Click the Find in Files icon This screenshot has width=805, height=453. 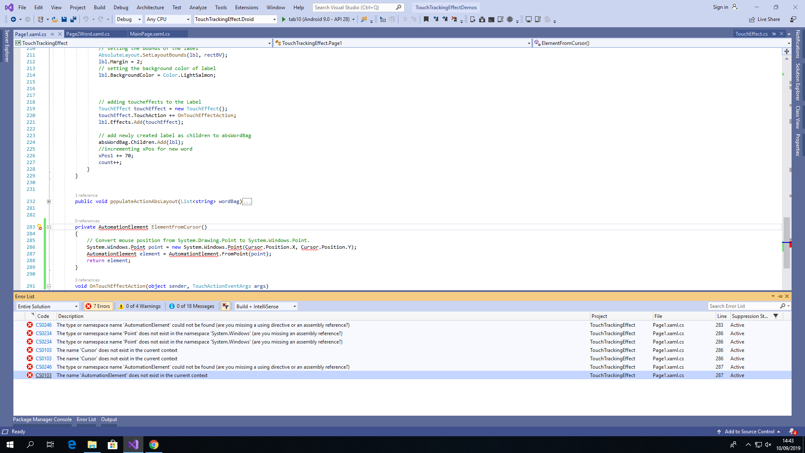(364, 19)
